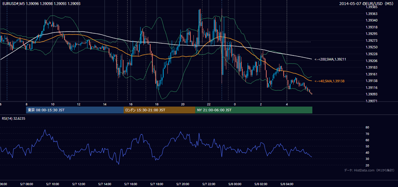Viewport: 398px width, 187px height.
Task: Click price axis label 1.39206
Action: coord(372,61)
